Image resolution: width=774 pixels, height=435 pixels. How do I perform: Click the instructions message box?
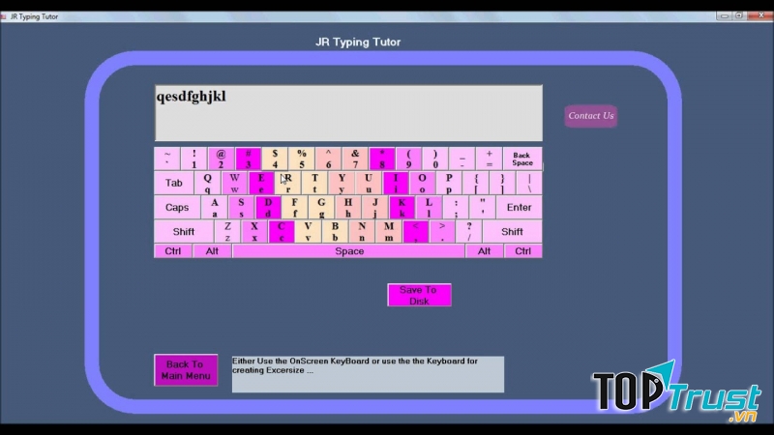[x=368, y=374]
